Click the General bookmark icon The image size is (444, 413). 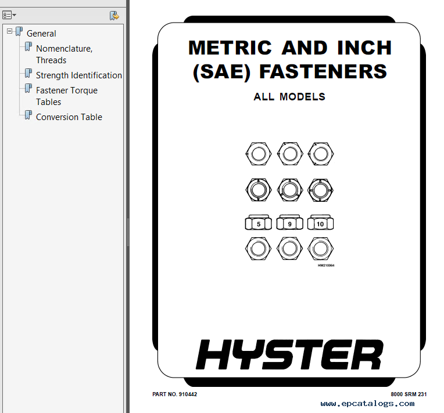pyautogui.click(x=19, y=31)
